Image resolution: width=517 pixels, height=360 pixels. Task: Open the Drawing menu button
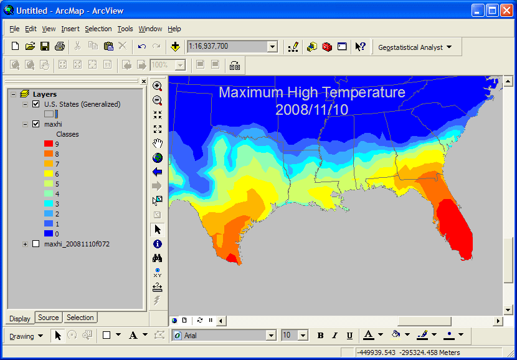(26, 336)
